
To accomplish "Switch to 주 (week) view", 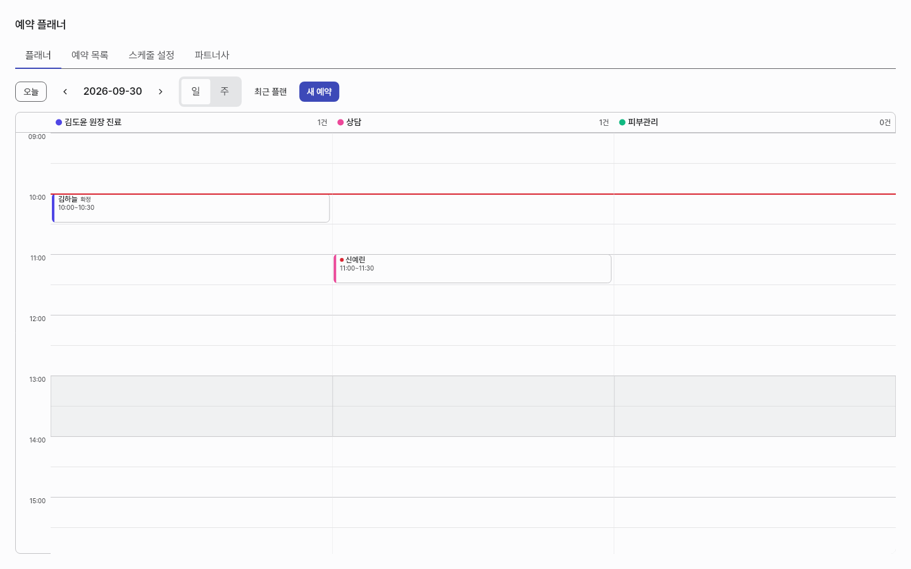I will coord(225,92).
